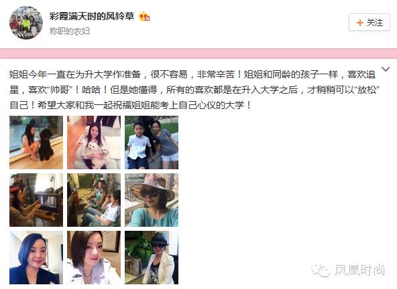
Task: Open selfie of woman in white uniform
Action: pyautogui.click(x=94, y=258)
